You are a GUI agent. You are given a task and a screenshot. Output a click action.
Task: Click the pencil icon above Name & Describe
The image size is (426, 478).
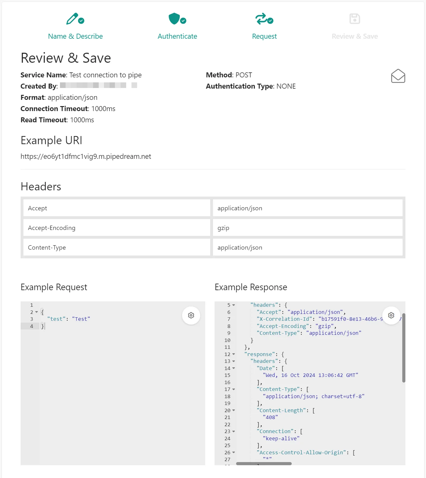75,19
